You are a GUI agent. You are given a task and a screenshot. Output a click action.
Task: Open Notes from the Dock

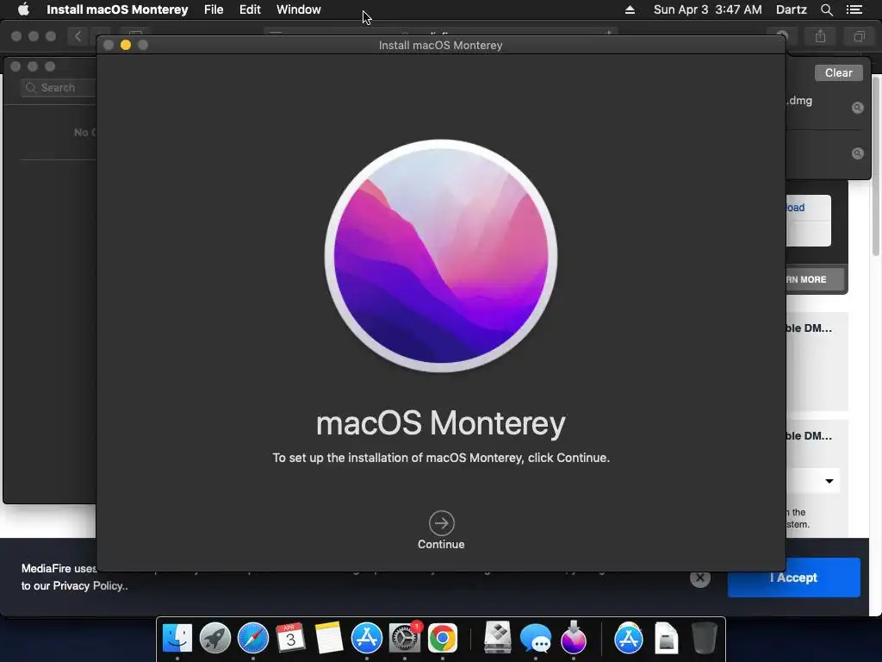329,638
